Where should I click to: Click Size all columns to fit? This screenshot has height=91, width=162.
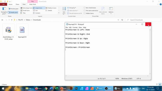pyautogui.click(x=74, y=13)
